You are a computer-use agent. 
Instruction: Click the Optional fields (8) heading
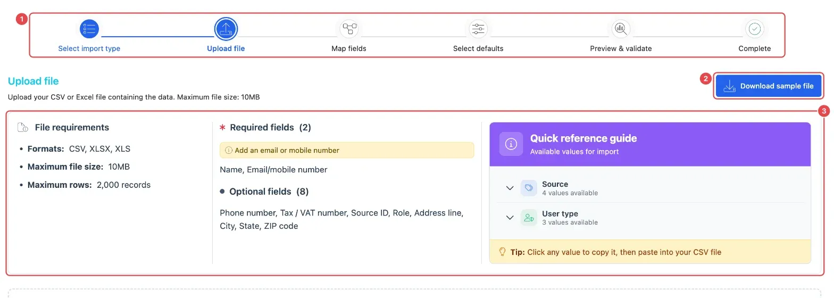pos(269,192)
